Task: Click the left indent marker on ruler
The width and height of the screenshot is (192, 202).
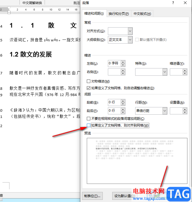Action: click(9, 13)
